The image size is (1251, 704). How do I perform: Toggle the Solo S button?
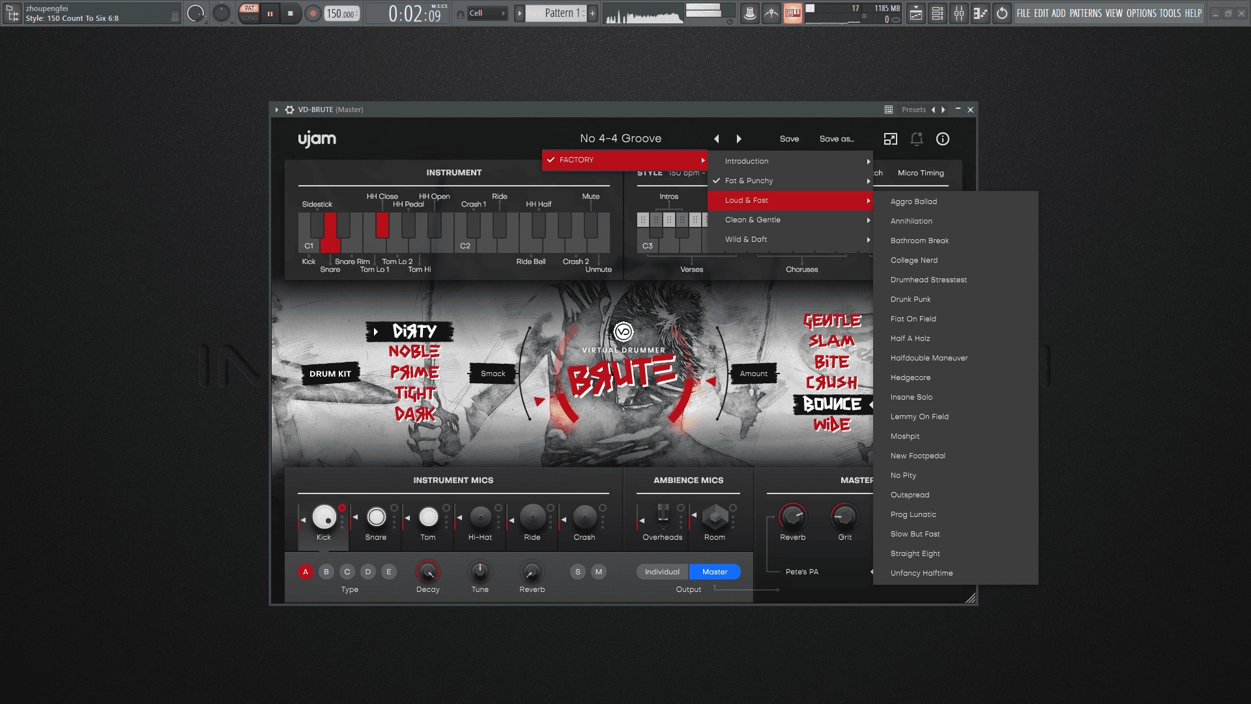(578, 572)
